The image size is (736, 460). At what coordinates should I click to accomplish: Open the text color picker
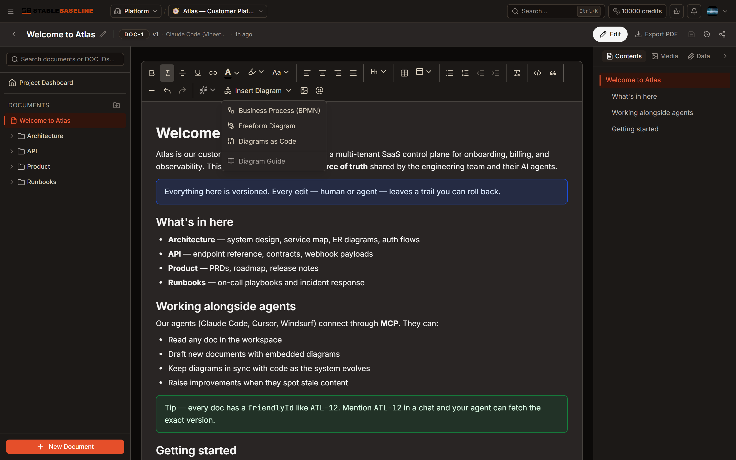(x=232, y=73)
